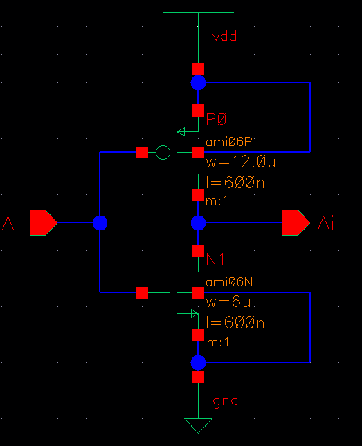The width and height of the screenshot is (362, 446).
Task: Select the wire from junction to Ai pin
Action: [x=244, y=223]
